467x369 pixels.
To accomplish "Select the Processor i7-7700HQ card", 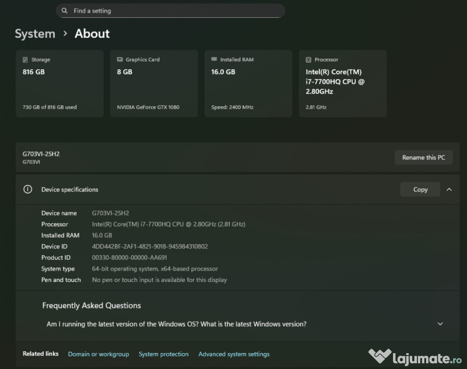I will click(x=342, y=84).
